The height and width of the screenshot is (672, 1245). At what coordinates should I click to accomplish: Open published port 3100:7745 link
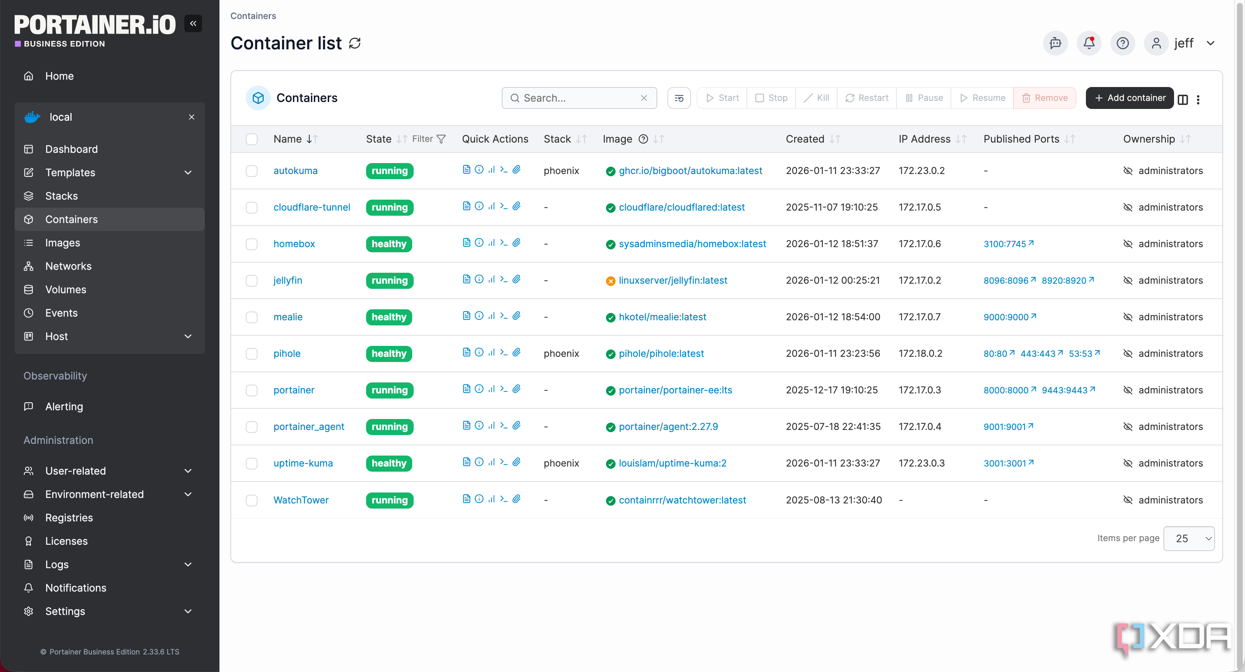pyautogui.click(x=1008, y=244)
